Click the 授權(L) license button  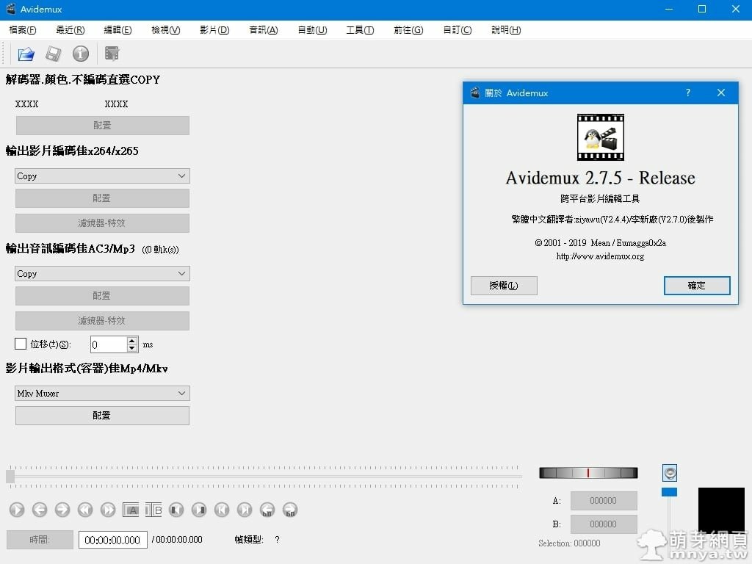click(x=504, y=286)
